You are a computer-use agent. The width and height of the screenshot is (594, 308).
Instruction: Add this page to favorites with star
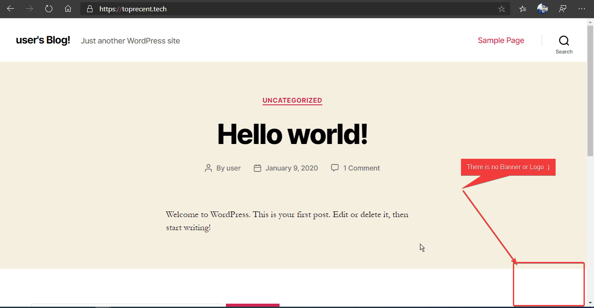click(502, 9)
